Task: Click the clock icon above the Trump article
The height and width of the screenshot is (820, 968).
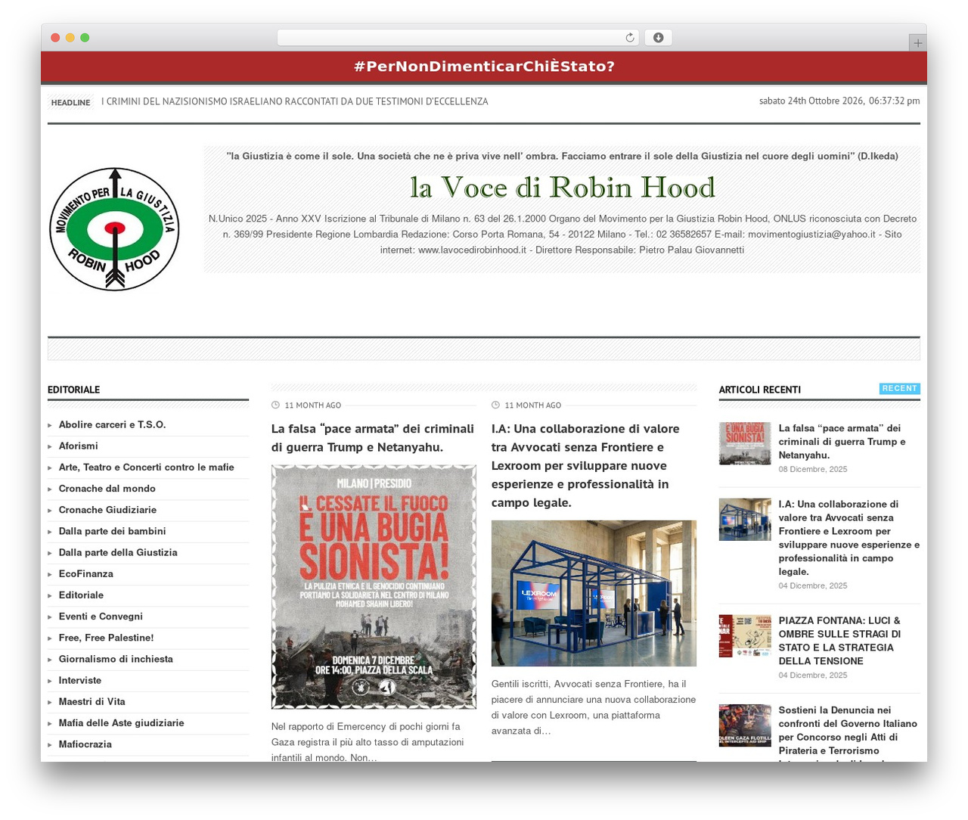Action: (275, 405)
